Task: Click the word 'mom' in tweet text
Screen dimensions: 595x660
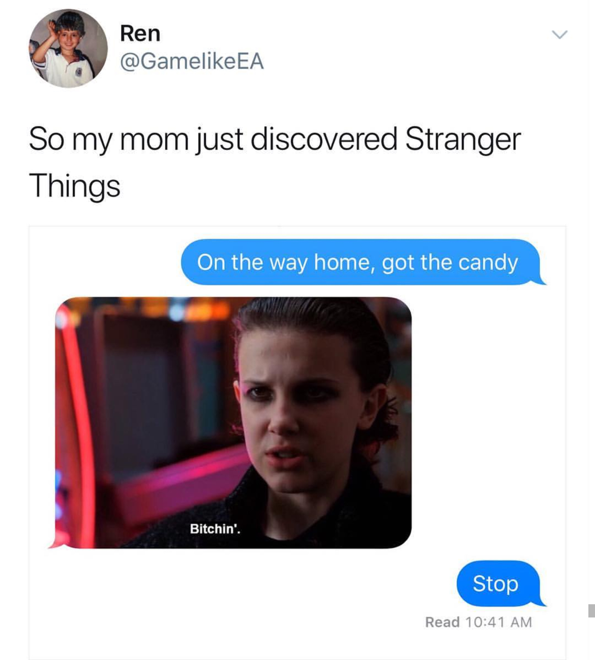Action: [154, 140]
